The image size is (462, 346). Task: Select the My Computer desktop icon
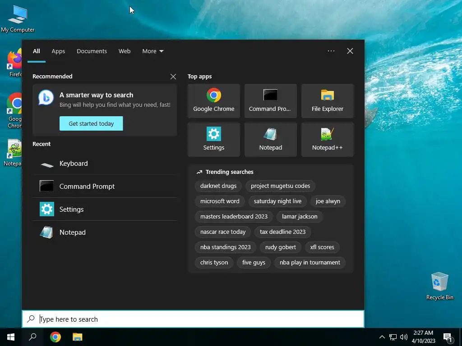pyautogui.click(x=18, y=18)
